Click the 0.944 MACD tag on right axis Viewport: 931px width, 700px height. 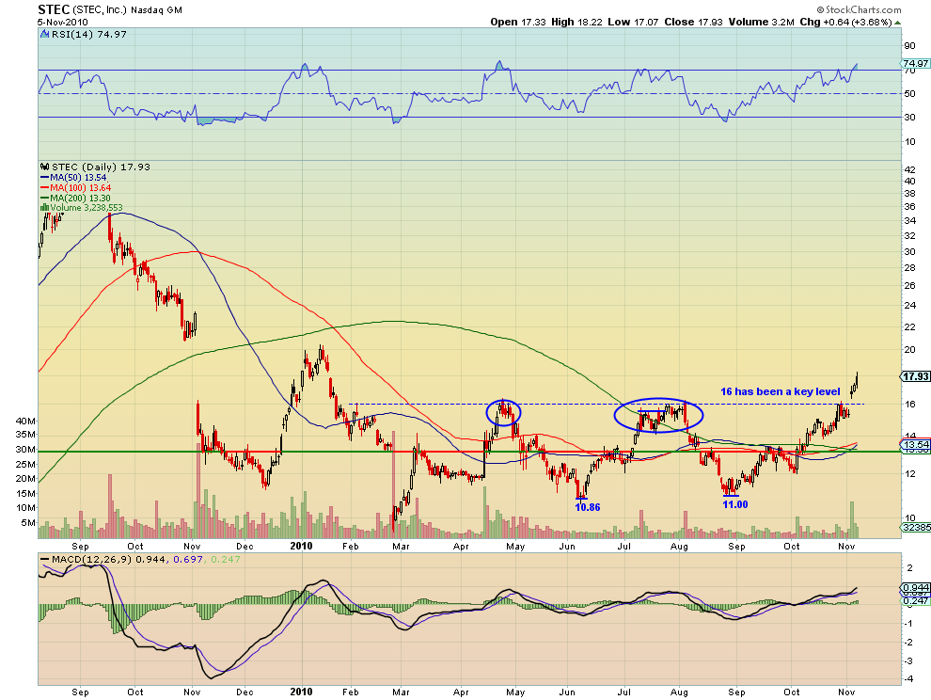tap(915, 587)
